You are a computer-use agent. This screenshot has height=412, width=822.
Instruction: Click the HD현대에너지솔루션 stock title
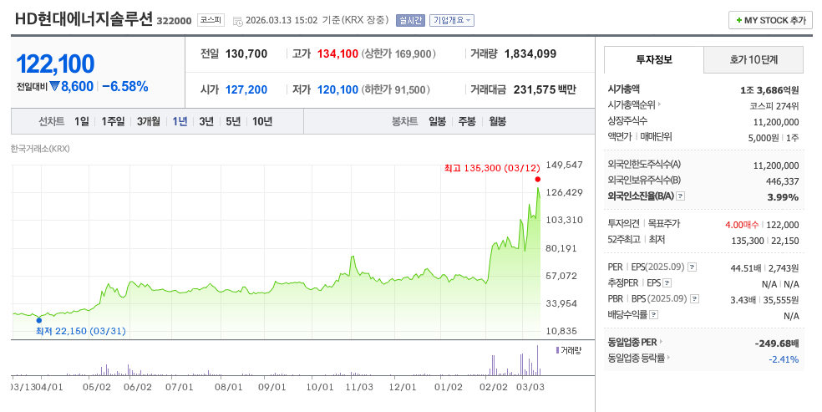click(x=84, y=19)
